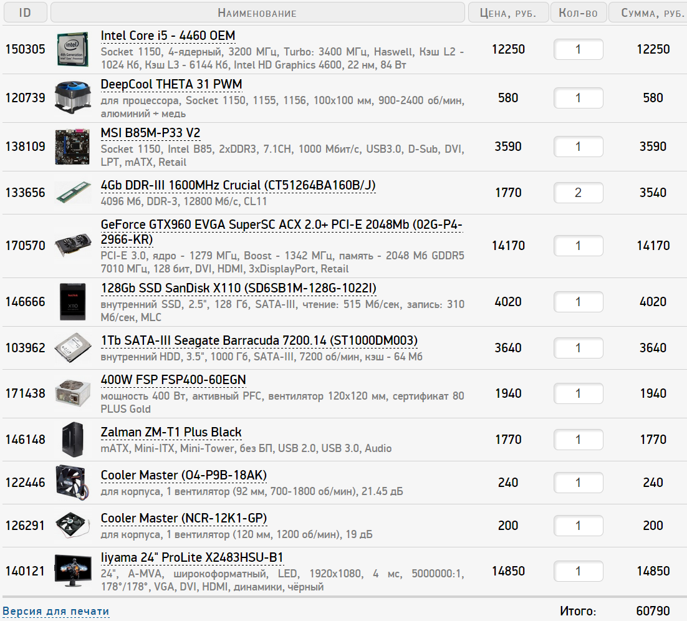
Task: Click the SanDisk X110 SSD image
Action: (73, 302)
